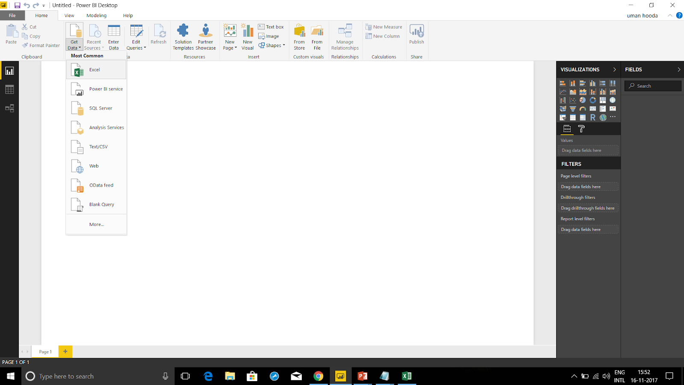Viewport: 684px width, 385px height.
Task: Choose Web from the Get Data menu
Action: (x=96, y=166)
